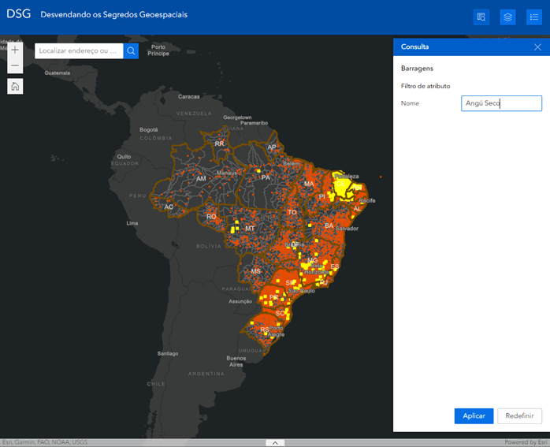Open the legend list icon
Viewport: 550px width, 447px height.
(533, 17)
